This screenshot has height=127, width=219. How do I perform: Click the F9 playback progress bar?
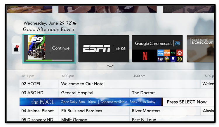(49, 60)
